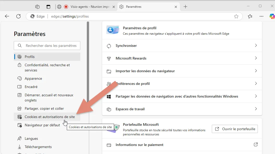Open Partager les données de navigation Windows row
Image resolution: width=275 pixels, height=154 pixels.
coord(182,96)
